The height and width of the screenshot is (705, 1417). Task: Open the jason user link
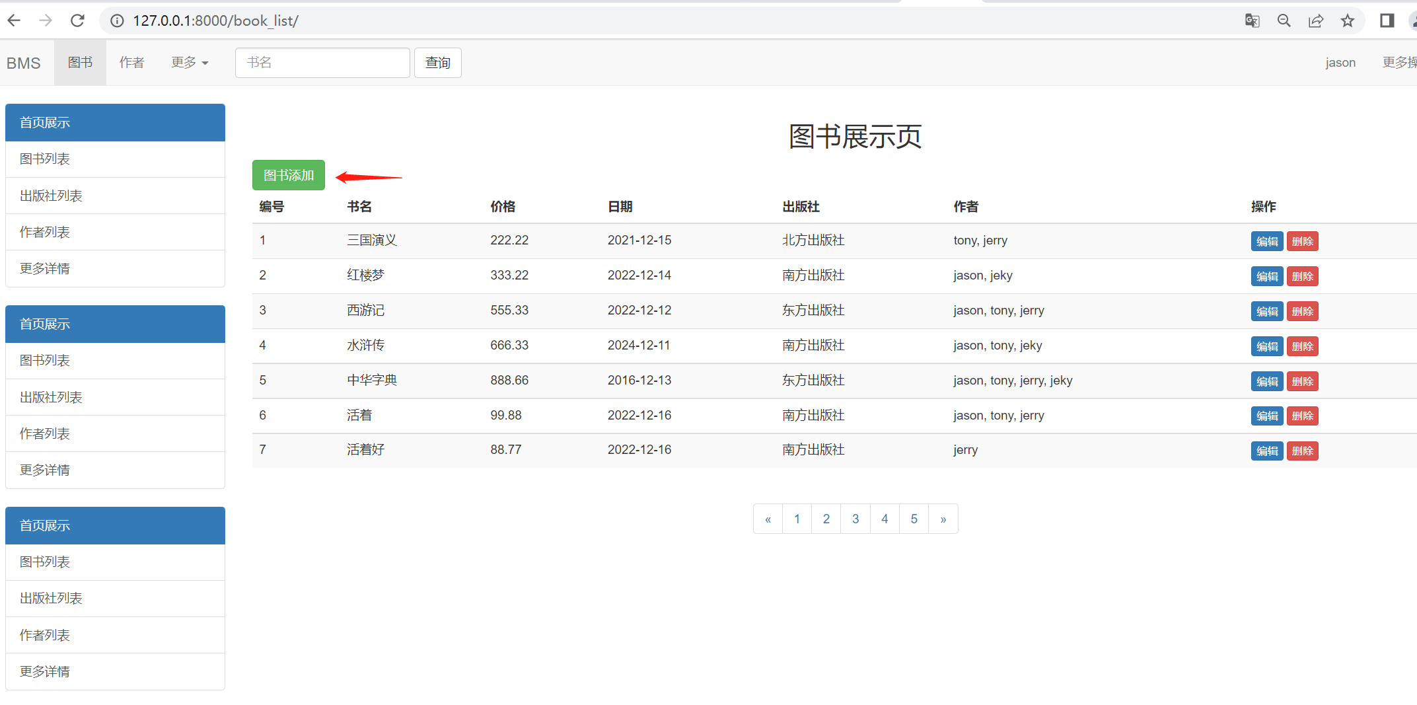tap(1340, 63)
